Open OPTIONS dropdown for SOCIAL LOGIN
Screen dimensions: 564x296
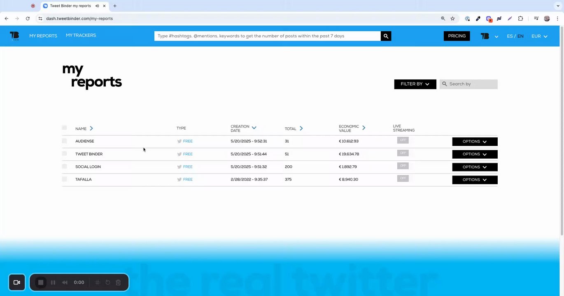pyautogui.click(x=475, y=167)
